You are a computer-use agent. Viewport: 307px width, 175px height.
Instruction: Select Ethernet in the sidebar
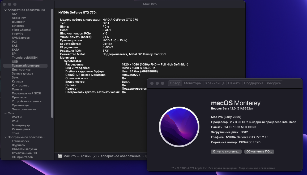point(18,26)
